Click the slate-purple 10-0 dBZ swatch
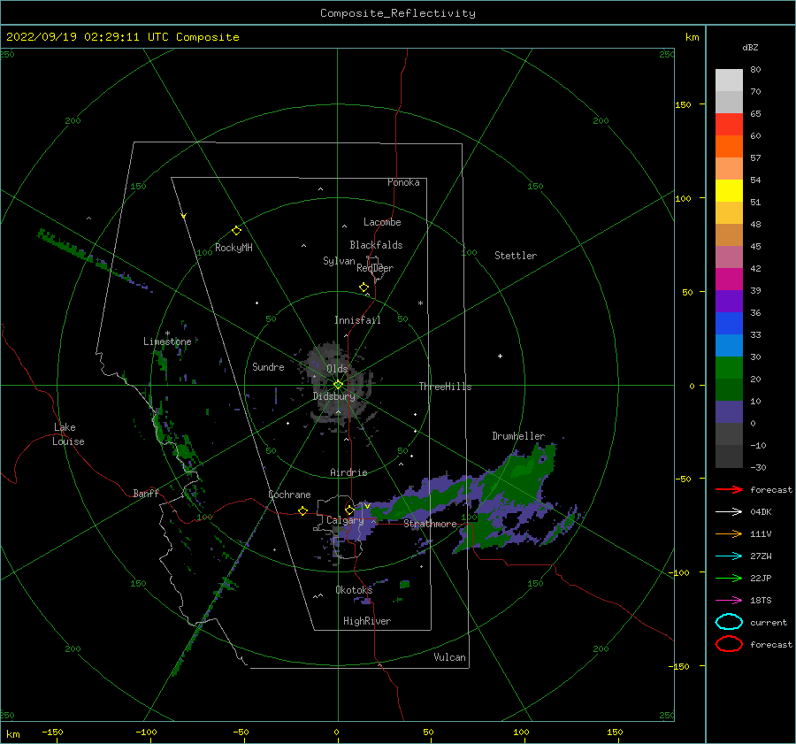Image resolution: width=796 pixels, height=744 pixels. tap(729, 412)
